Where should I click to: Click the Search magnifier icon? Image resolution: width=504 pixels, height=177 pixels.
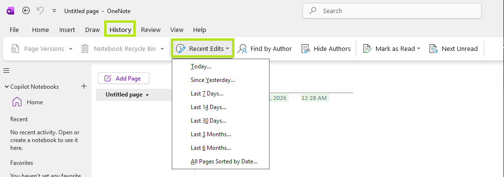(x=312, y=11)
